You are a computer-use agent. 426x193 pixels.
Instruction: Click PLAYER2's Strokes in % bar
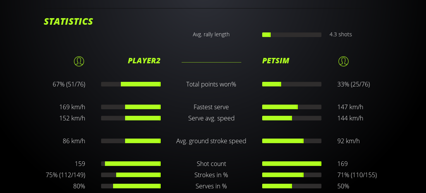click(131, 175)
